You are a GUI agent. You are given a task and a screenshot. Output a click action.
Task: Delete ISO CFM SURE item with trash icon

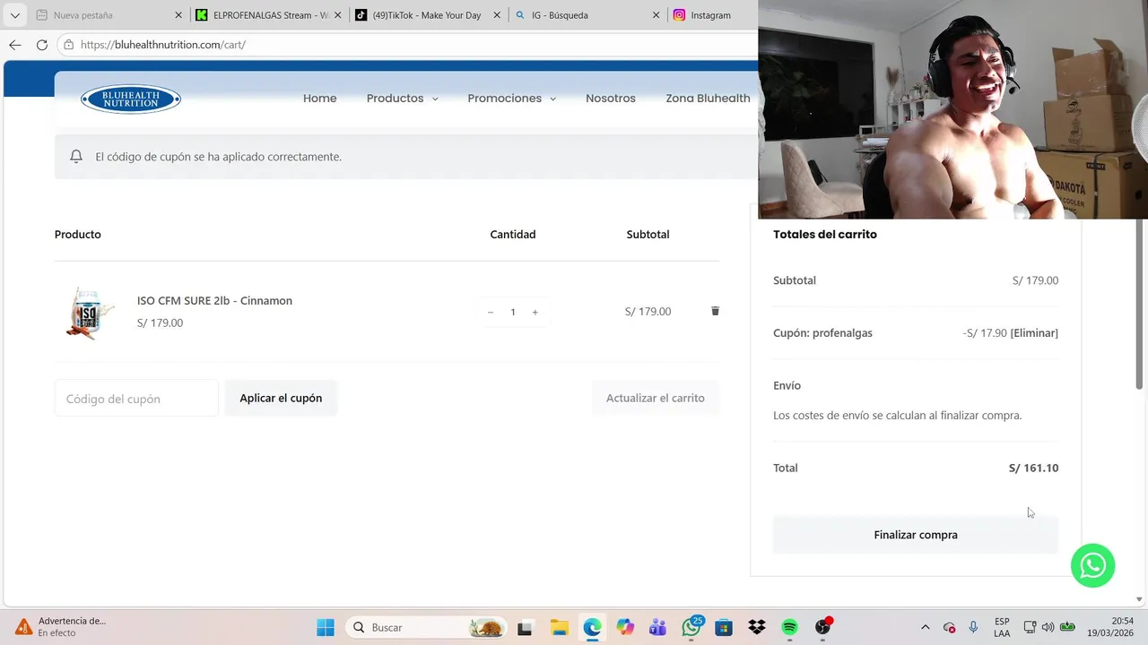[715, 311]
